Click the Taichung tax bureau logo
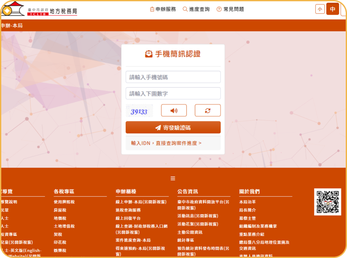Viewport: 347px width, 258px height. 39,10
